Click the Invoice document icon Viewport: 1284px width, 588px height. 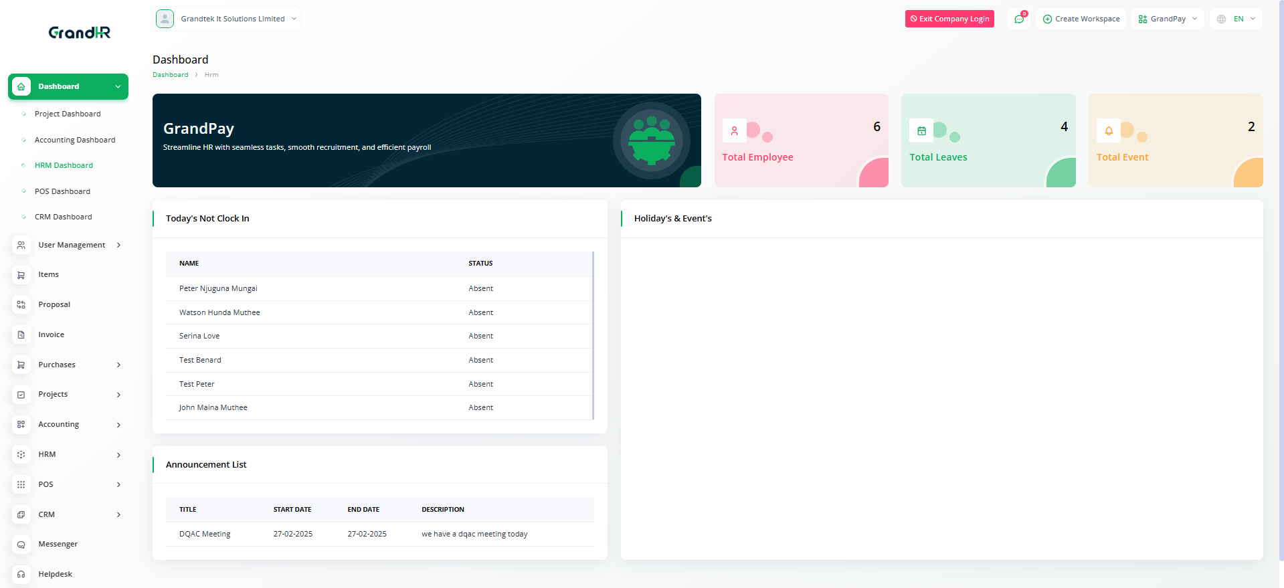pyautogui.click(x=21, y=334)
